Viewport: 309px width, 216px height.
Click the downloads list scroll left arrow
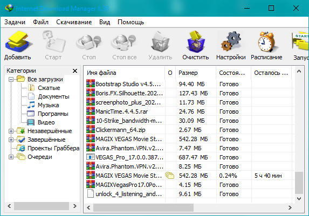tap(88, 207)
